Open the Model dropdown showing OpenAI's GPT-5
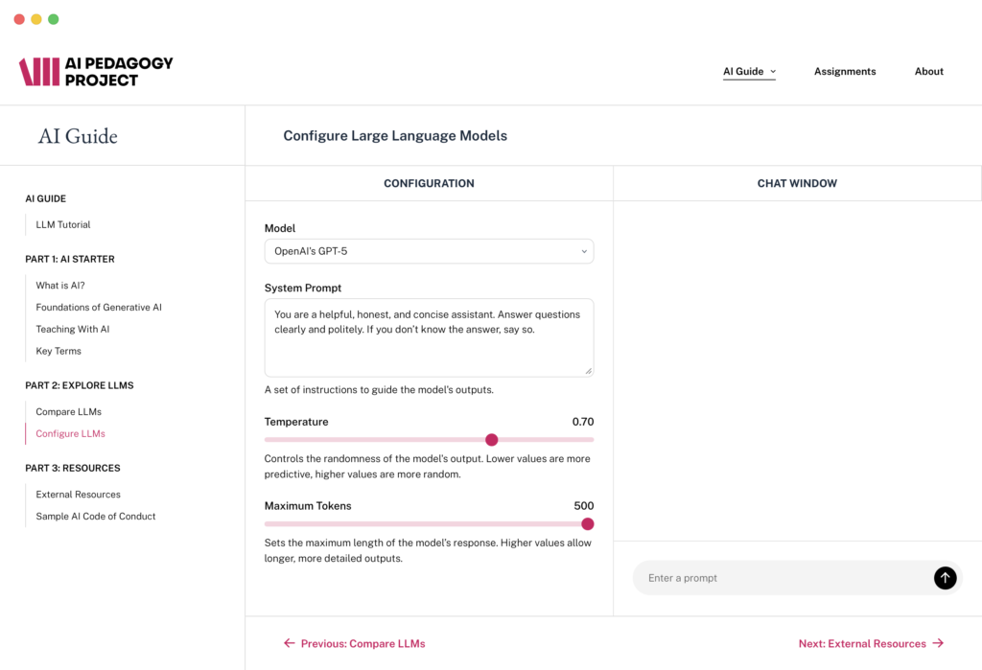982x670 pixels. [429, 251]
